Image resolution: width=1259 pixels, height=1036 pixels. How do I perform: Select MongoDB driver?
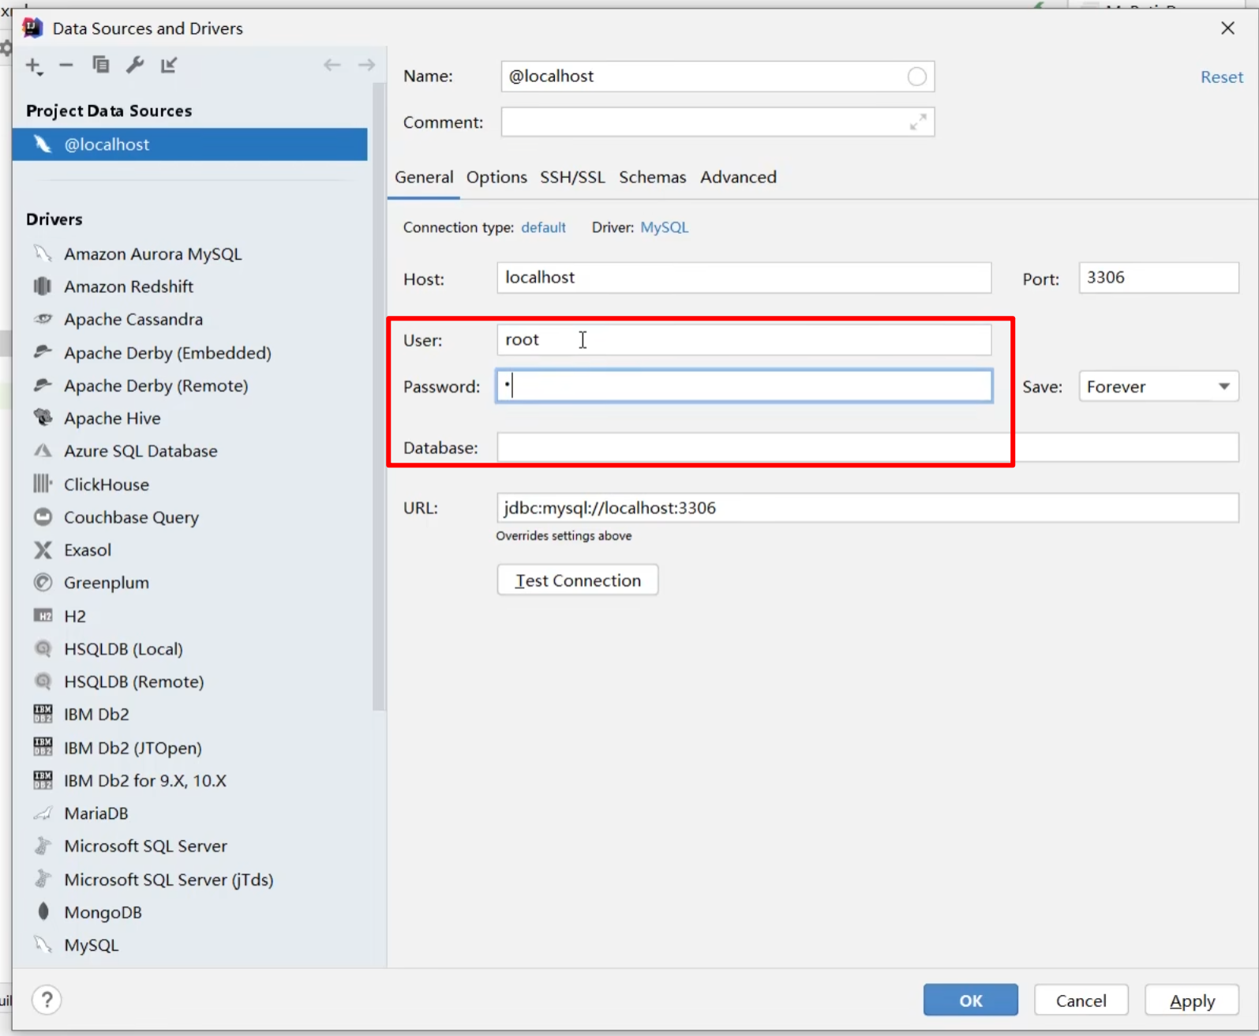coord(103,913)
